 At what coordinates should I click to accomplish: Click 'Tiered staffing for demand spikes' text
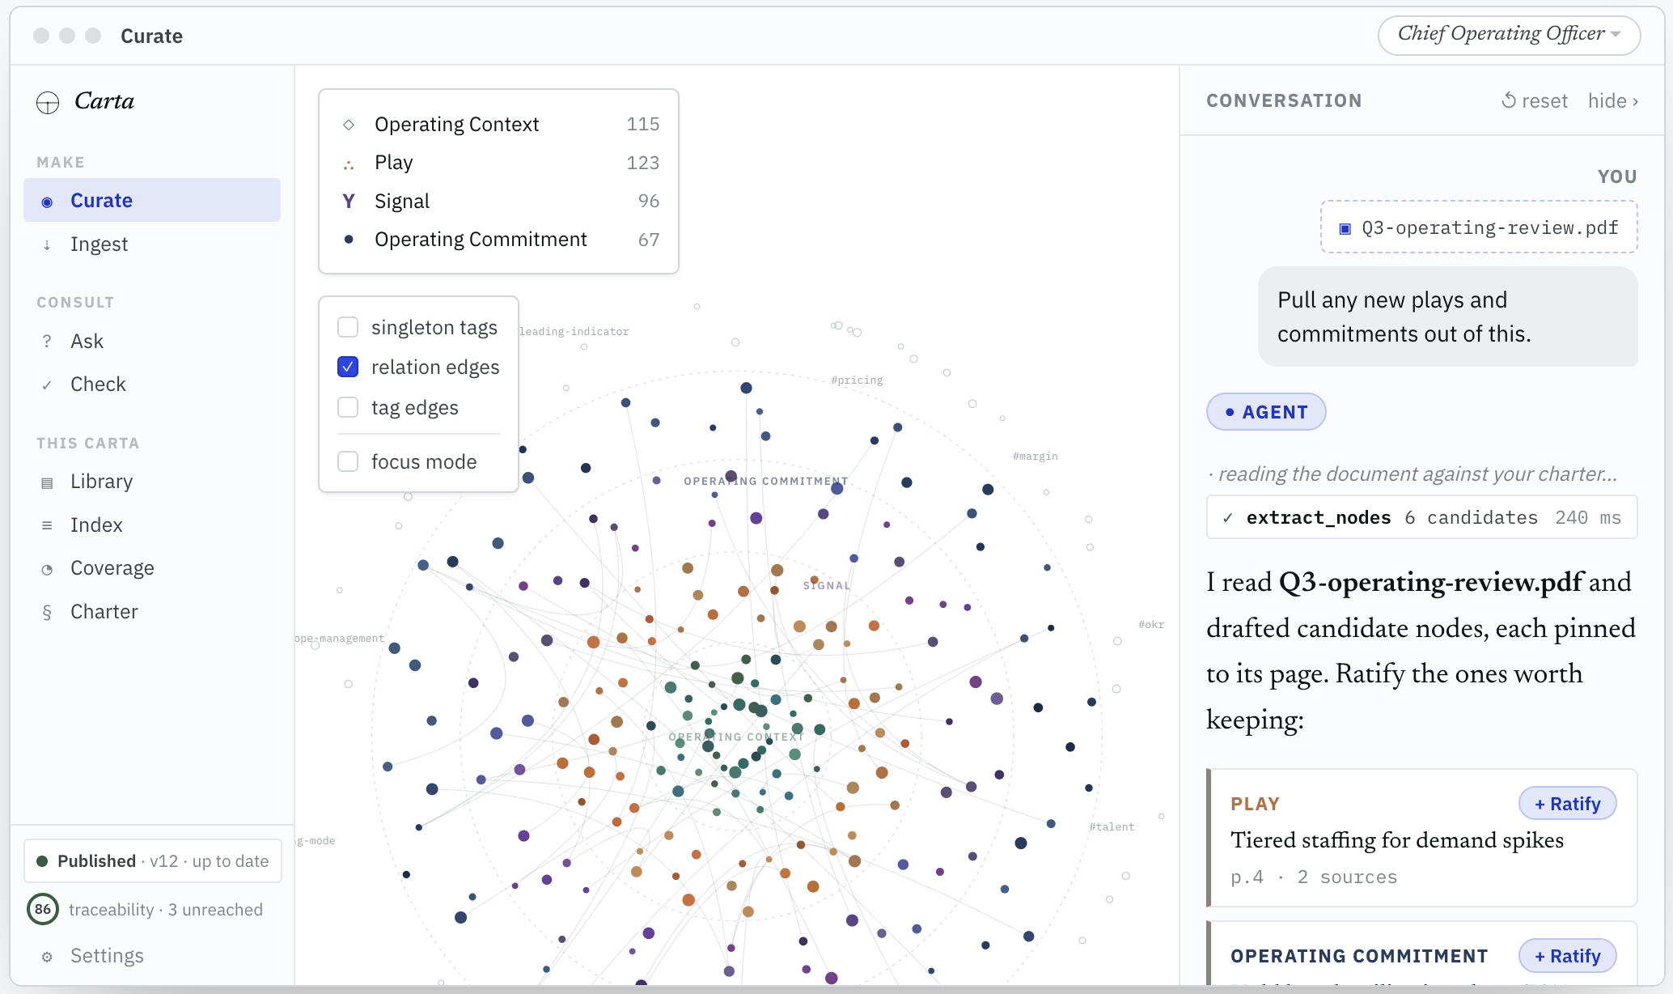pyautogui.click(x=1396, y=840)
